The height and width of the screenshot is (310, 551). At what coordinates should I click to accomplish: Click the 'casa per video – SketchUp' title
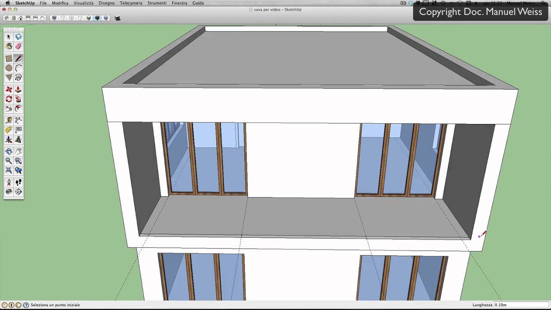(x=278, y=9)
